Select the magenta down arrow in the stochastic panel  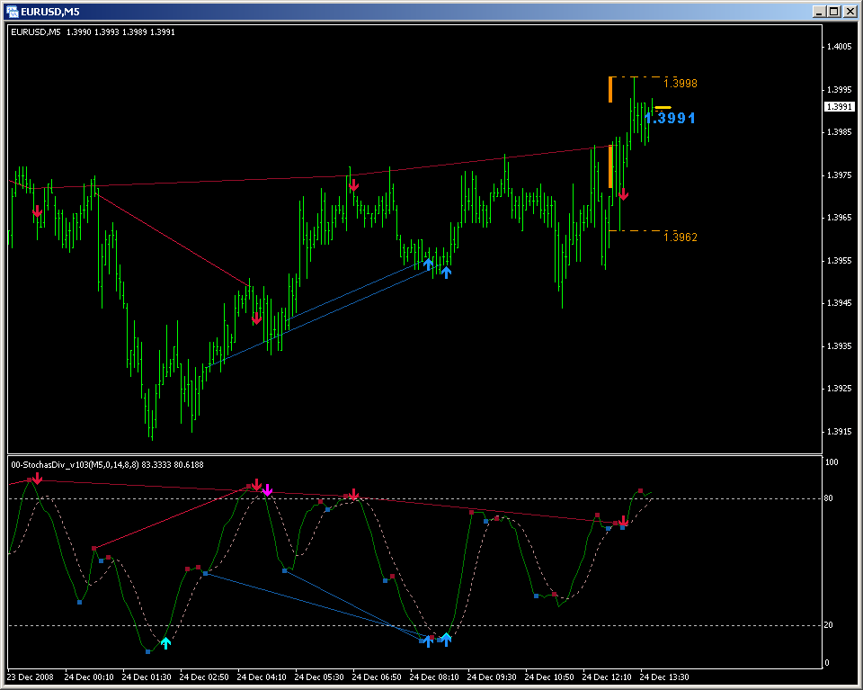click(x=267, y=490)
